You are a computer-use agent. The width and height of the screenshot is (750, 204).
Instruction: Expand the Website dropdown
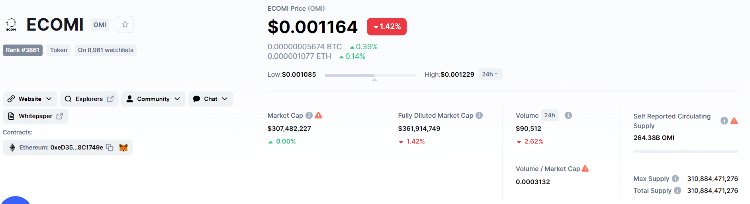tap(30, 99)
